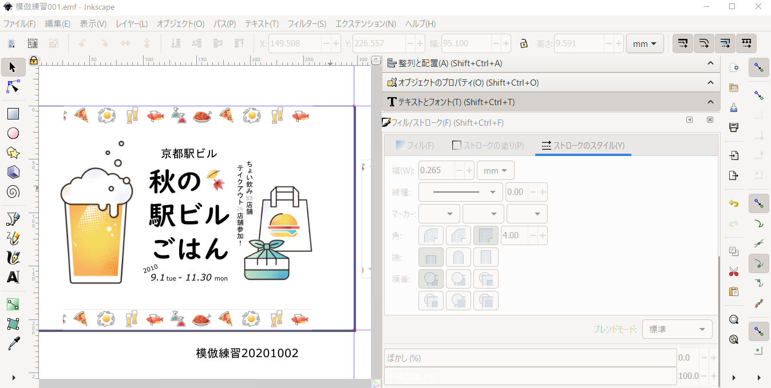
Task: Increase X position with plus stepper
Action: pos(336,43)
